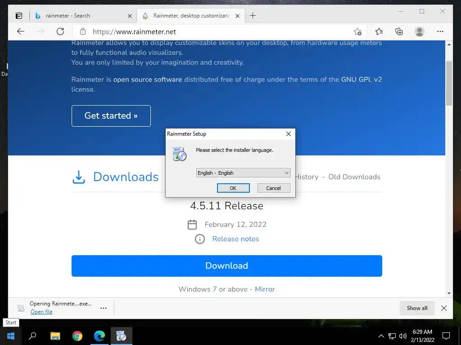
Task: Open the Old Downloads link
Action: [x=354, y=177]
